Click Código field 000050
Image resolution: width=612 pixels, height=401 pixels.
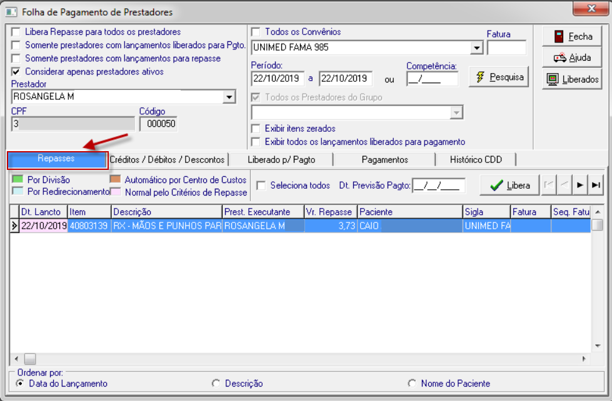[158, 124]
